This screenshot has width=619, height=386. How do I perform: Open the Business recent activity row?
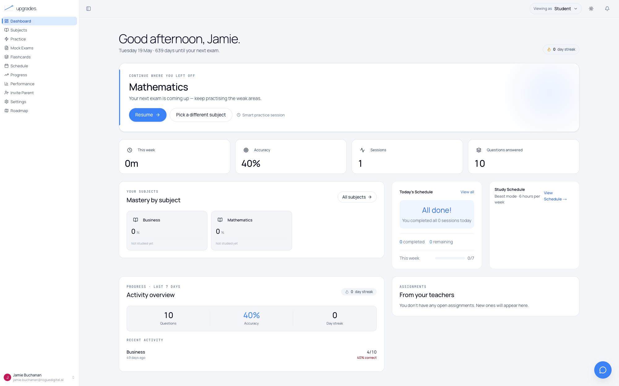click(x=251, y=355)
